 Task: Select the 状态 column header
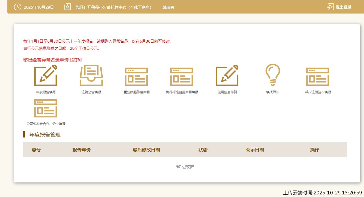[204, 150]
